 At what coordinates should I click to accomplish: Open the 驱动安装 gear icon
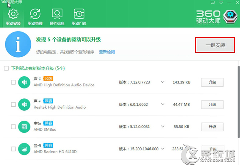(x=13, y=14)
